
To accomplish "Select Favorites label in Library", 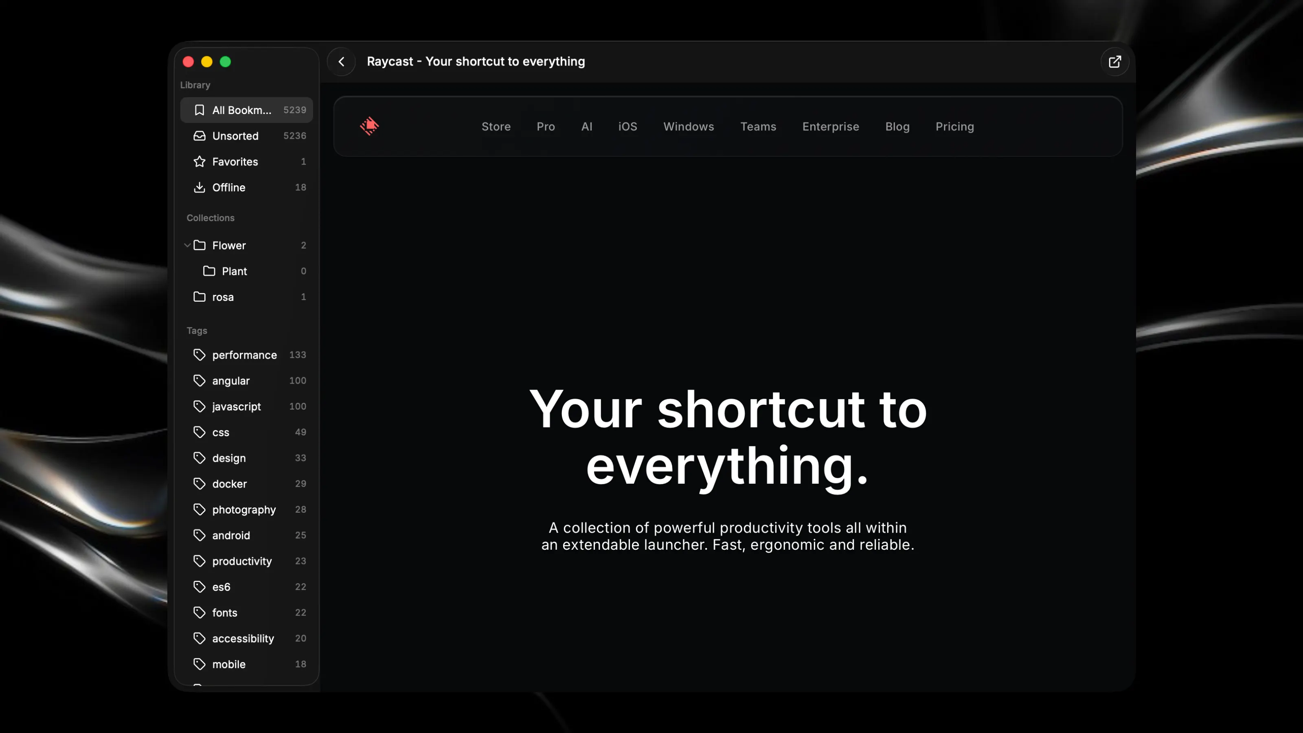I will click(235, 161).
